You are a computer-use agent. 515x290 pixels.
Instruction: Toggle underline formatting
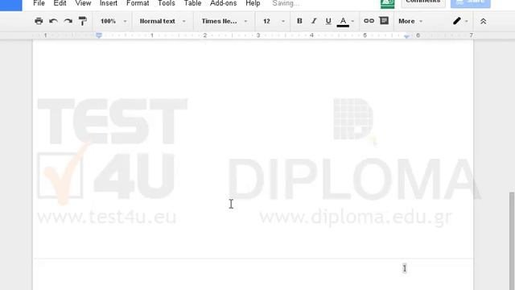coord(328,21)
